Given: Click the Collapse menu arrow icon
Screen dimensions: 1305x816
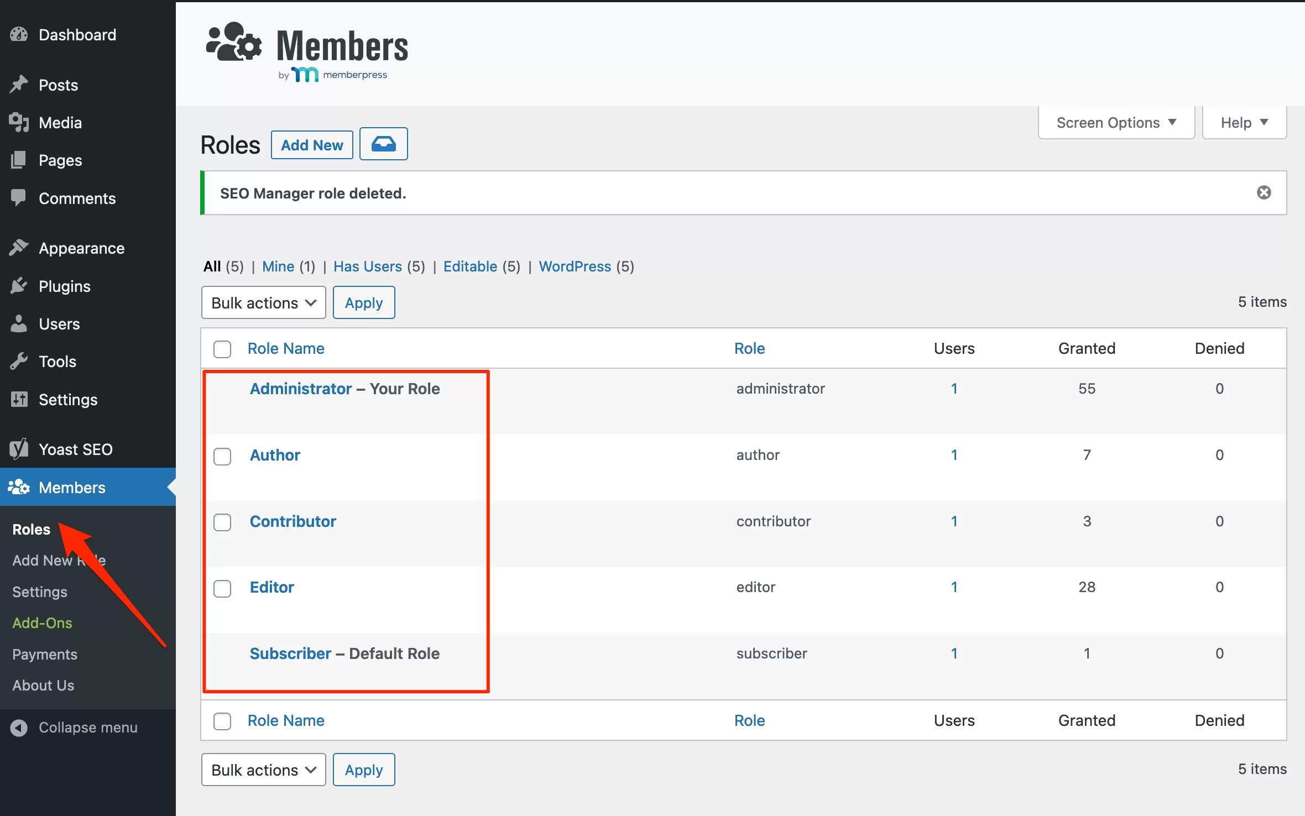Looking at the screenshot, I should point(19,728).
